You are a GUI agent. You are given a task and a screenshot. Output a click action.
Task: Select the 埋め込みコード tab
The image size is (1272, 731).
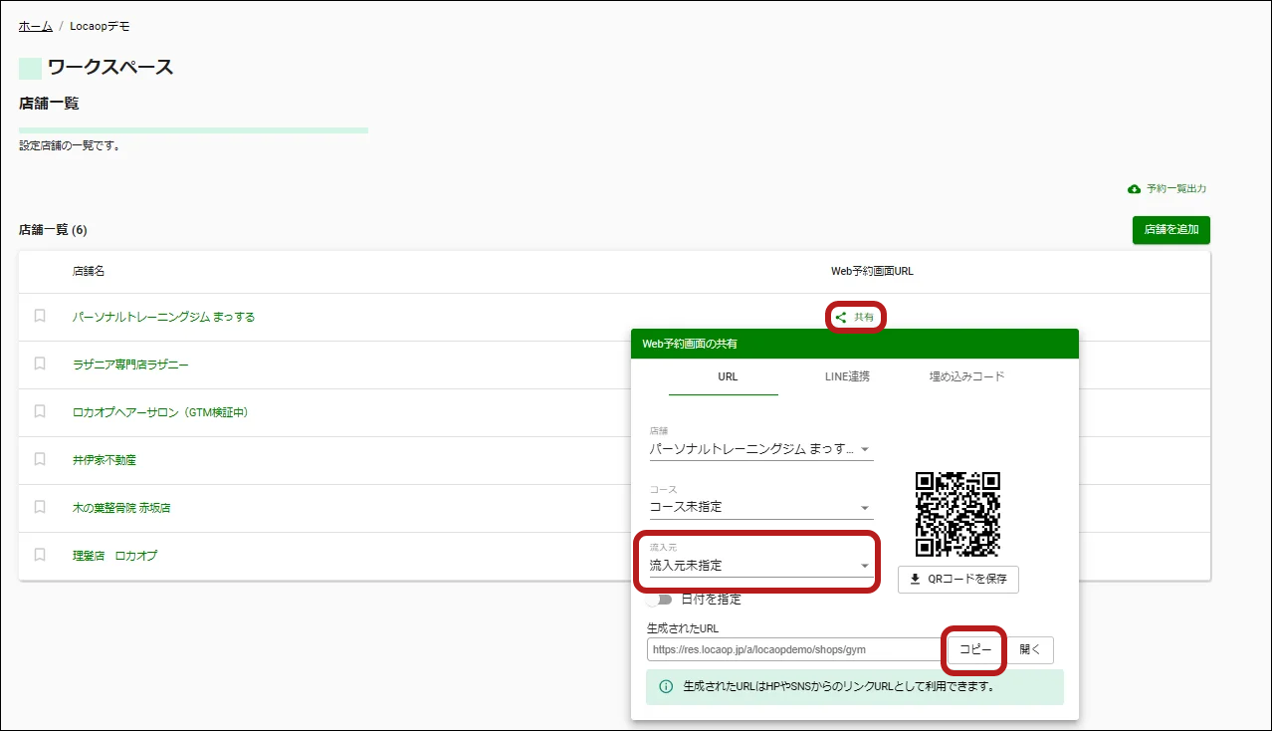point(966,376)
